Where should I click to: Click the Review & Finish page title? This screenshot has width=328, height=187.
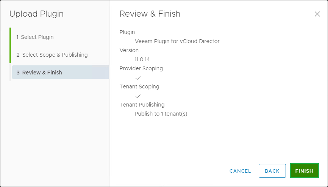click(x=150, y=14)
